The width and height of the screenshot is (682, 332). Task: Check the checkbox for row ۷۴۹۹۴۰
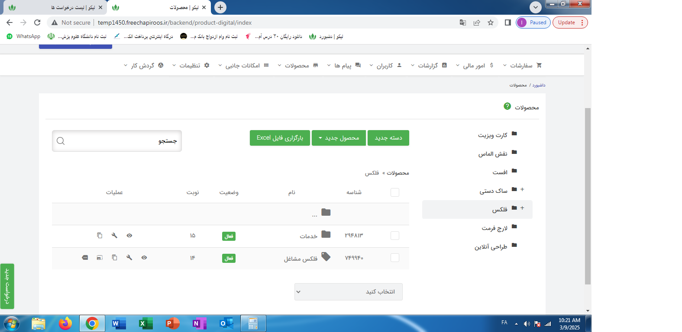pyautogui.click(x=395, y=258)
